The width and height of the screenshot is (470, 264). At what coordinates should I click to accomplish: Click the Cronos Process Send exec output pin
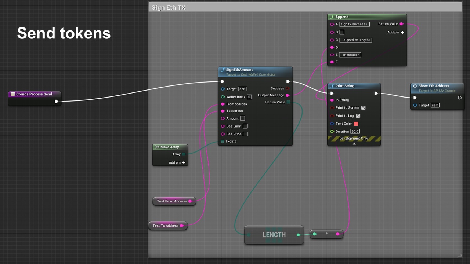(x=57, y=102)
